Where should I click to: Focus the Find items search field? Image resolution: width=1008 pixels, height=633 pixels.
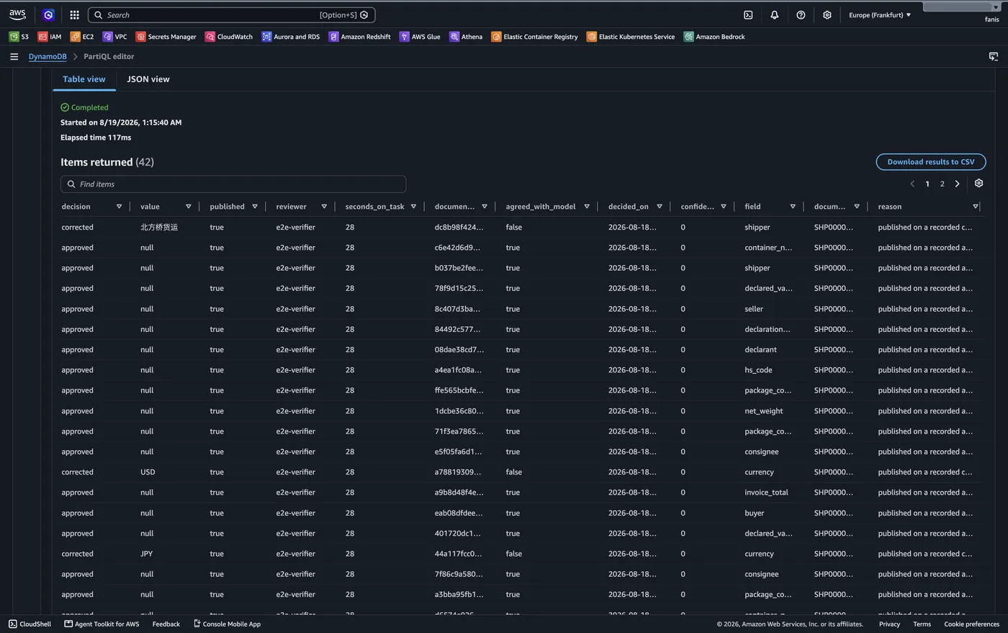pos(233,184)
